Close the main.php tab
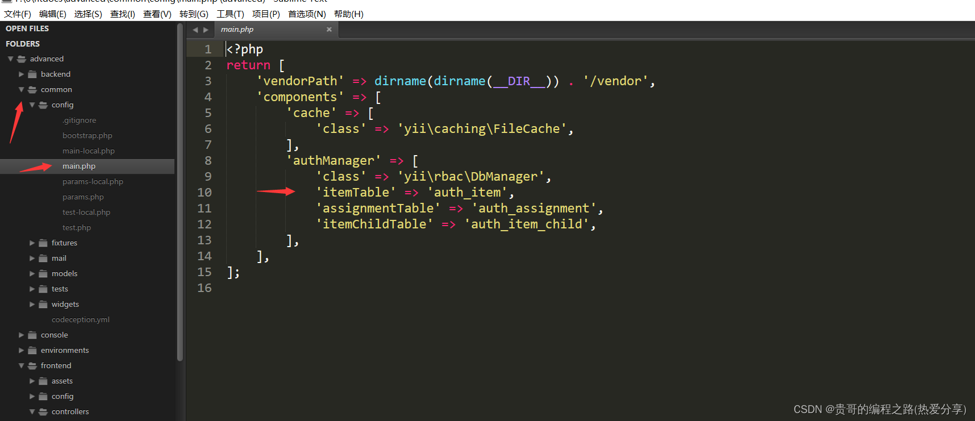 [x=329, y=30]
